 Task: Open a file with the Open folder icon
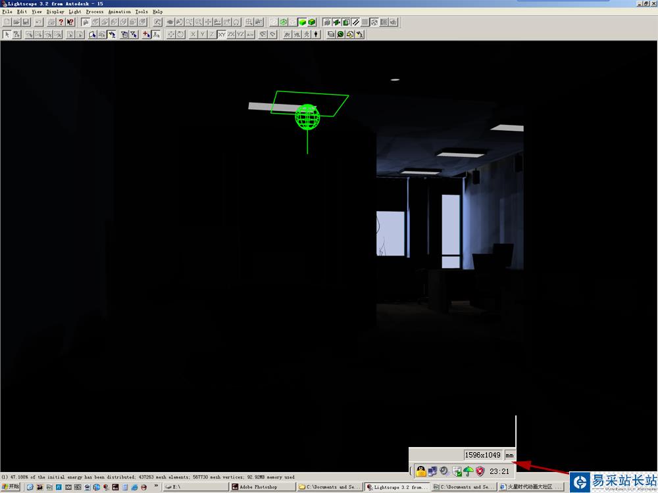pyautogui.click(x=16, y=22)
